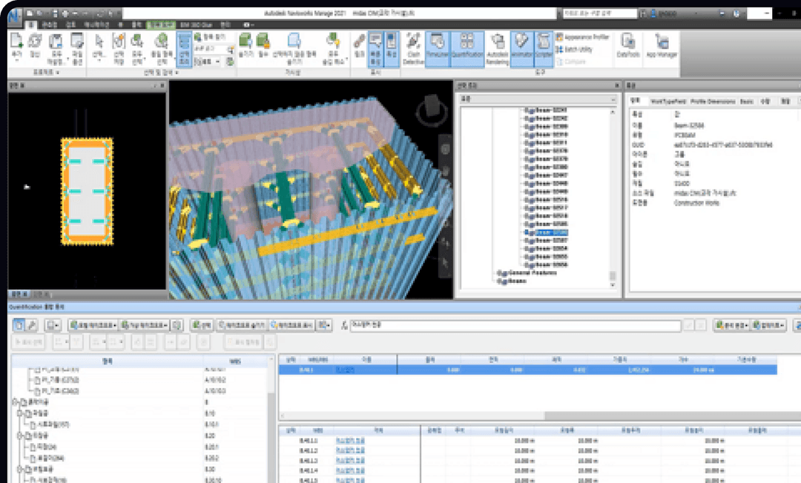Toggle the TimeLiner window
The width and height of the screenshot is (801, 483).
click(x=437, y=49)
